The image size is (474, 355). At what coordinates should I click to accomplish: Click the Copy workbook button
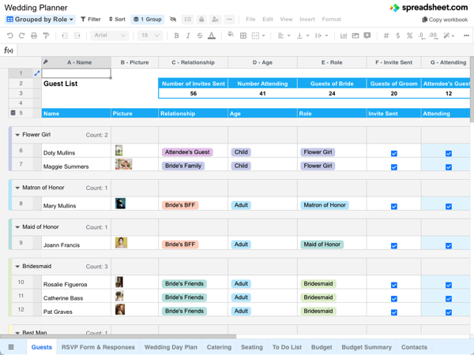click(445, 20)
